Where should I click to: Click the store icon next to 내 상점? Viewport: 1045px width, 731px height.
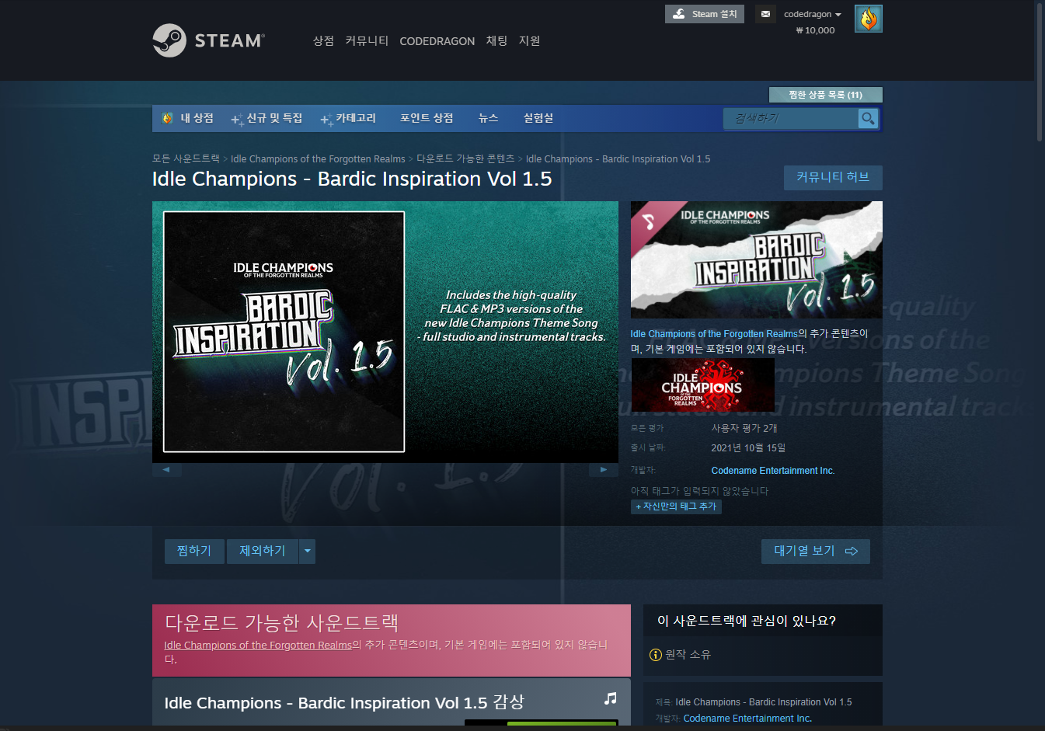(x=167, y=118)
